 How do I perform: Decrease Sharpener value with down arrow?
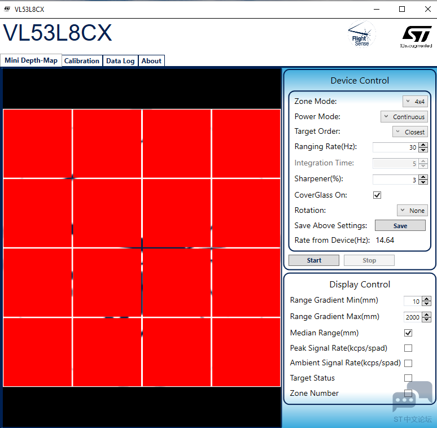pyautogui.click(x=423, y=182)
